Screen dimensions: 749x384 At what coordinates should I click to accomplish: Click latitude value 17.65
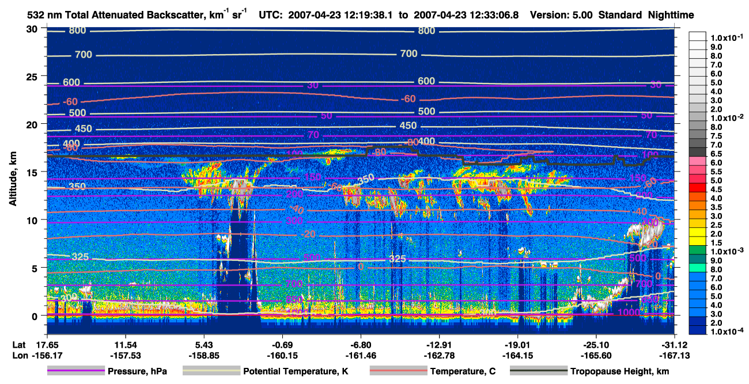[x=47, y=344]
